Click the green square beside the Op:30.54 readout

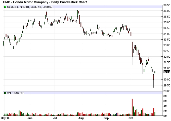[x=5, y=7]
